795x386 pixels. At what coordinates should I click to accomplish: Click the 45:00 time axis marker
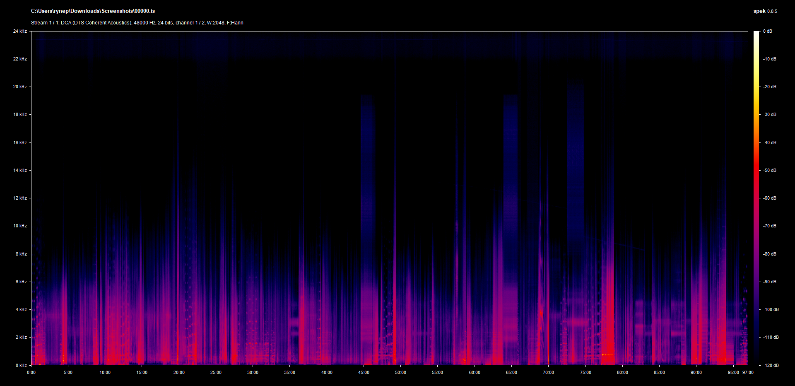tap(364, 372)
